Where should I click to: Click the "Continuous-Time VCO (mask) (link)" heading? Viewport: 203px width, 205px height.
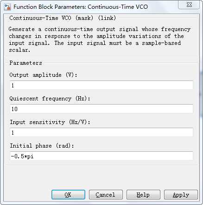tap(63, 18)
